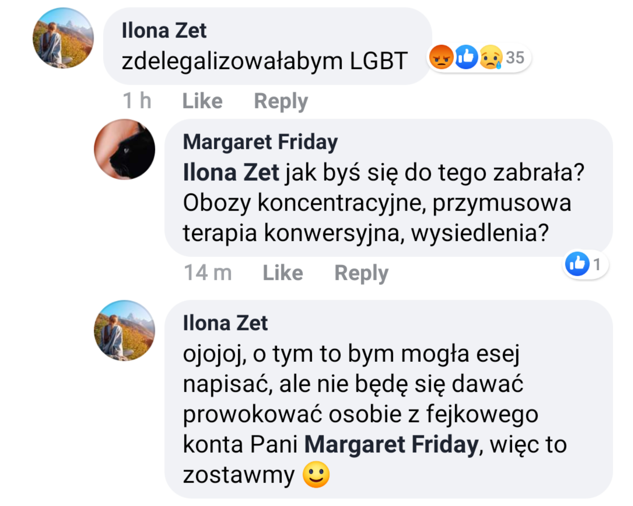Click the Ilona Zet mention in Margaret's reply

(x=231, y=173)
